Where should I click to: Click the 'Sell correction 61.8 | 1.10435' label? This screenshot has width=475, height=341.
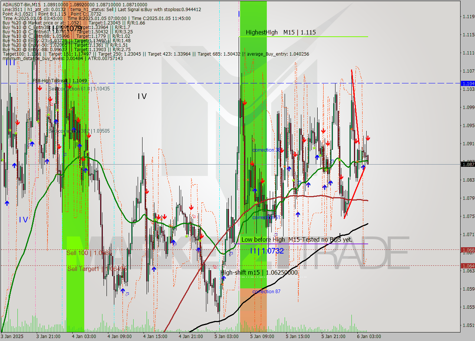pos(79,89)
